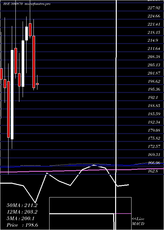Click the 5MA : 200.1 indicator text

pos(20,218)
